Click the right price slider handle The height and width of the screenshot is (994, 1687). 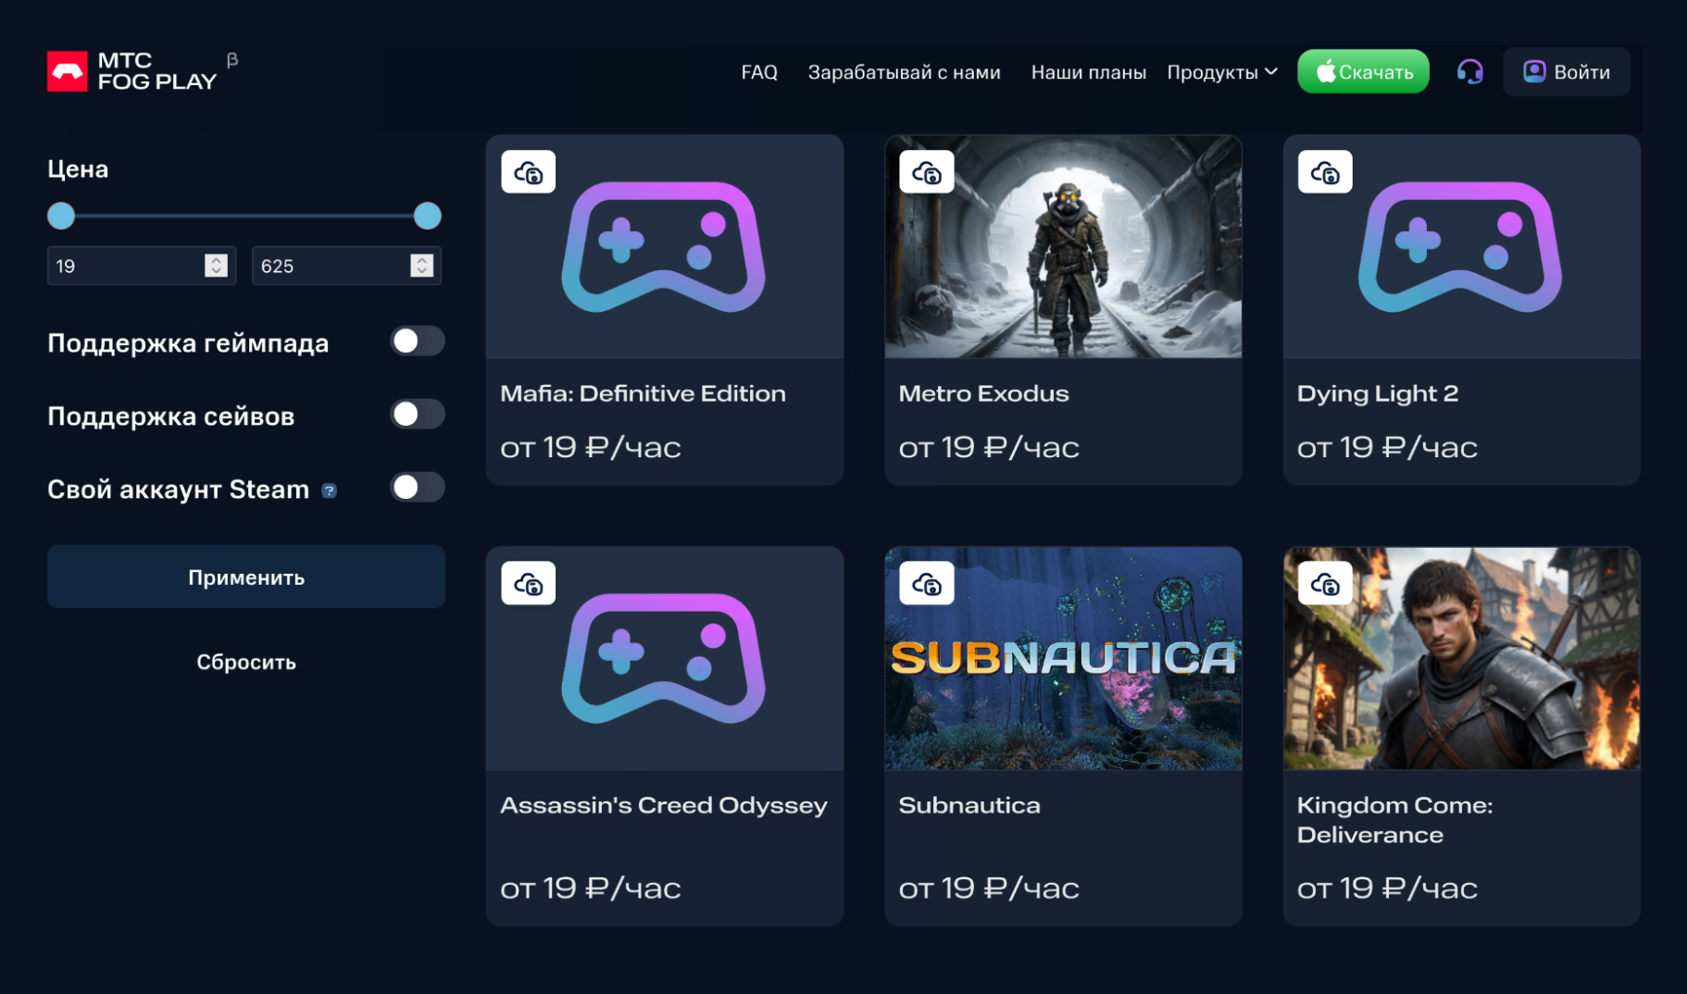(x=427, y=216)
